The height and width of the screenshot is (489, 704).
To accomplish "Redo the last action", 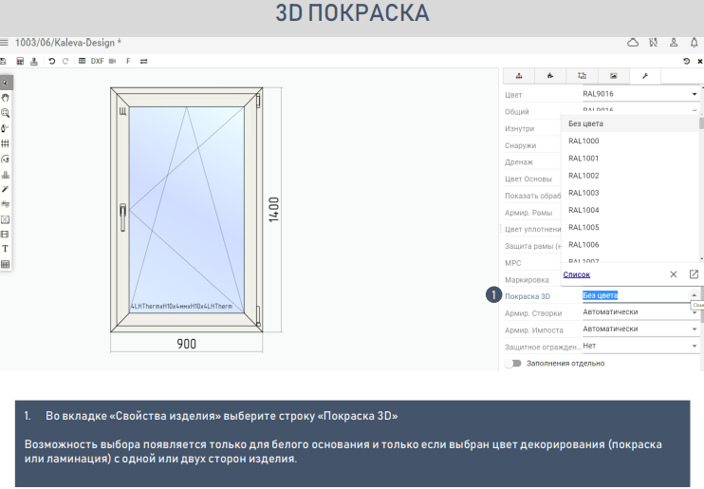I will click(x=65, y=61).
